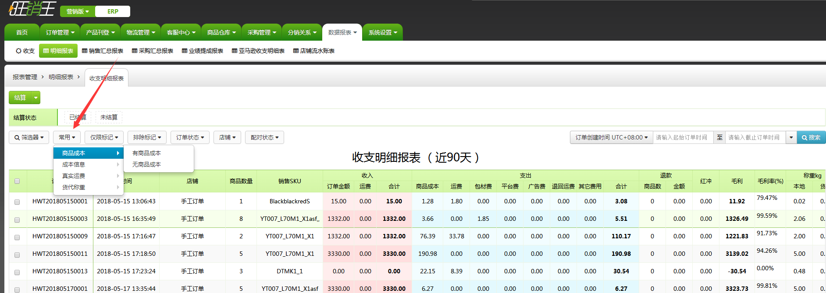Click gross profit value 3139.02
This screenshot has width=826, height=293.
(x=737, y=254)
